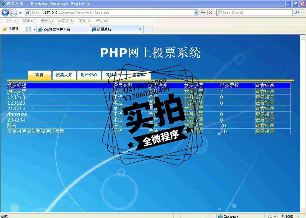The height and width of the screenshot is (218, 306).
Task: Stop loading with the red X icon
Action: pyautogui.click(x=211, y=13)
